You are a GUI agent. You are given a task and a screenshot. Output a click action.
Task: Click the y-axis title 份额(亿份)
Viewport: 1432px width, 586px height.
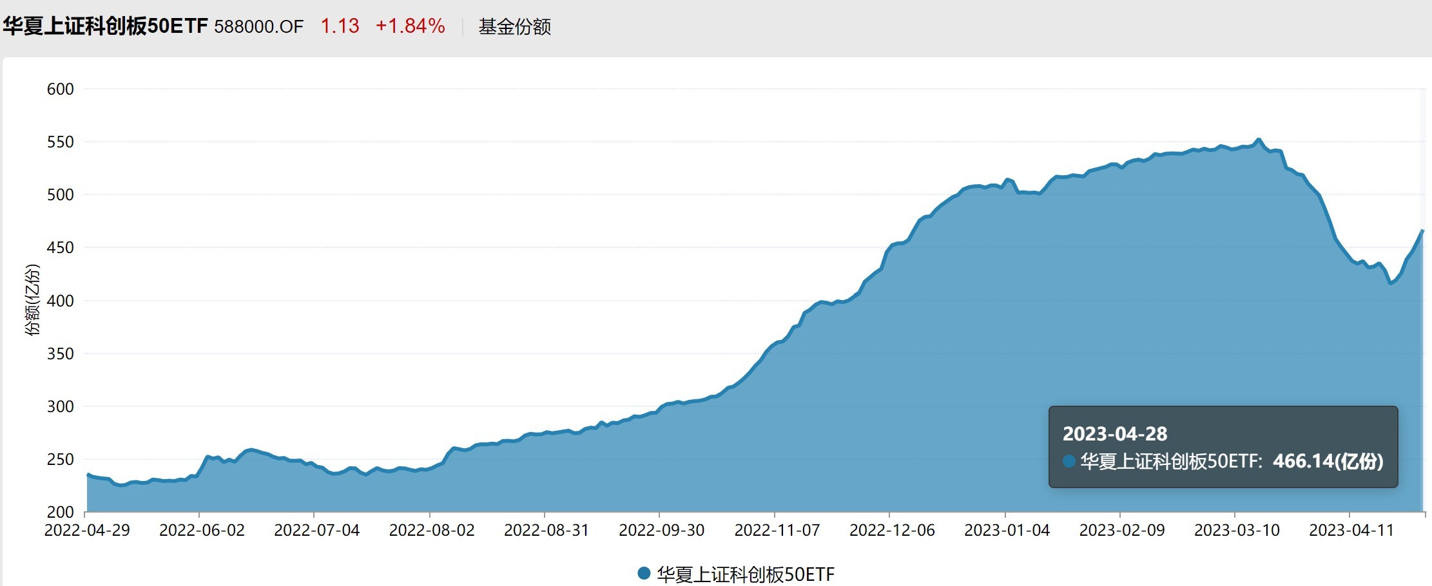32,299
